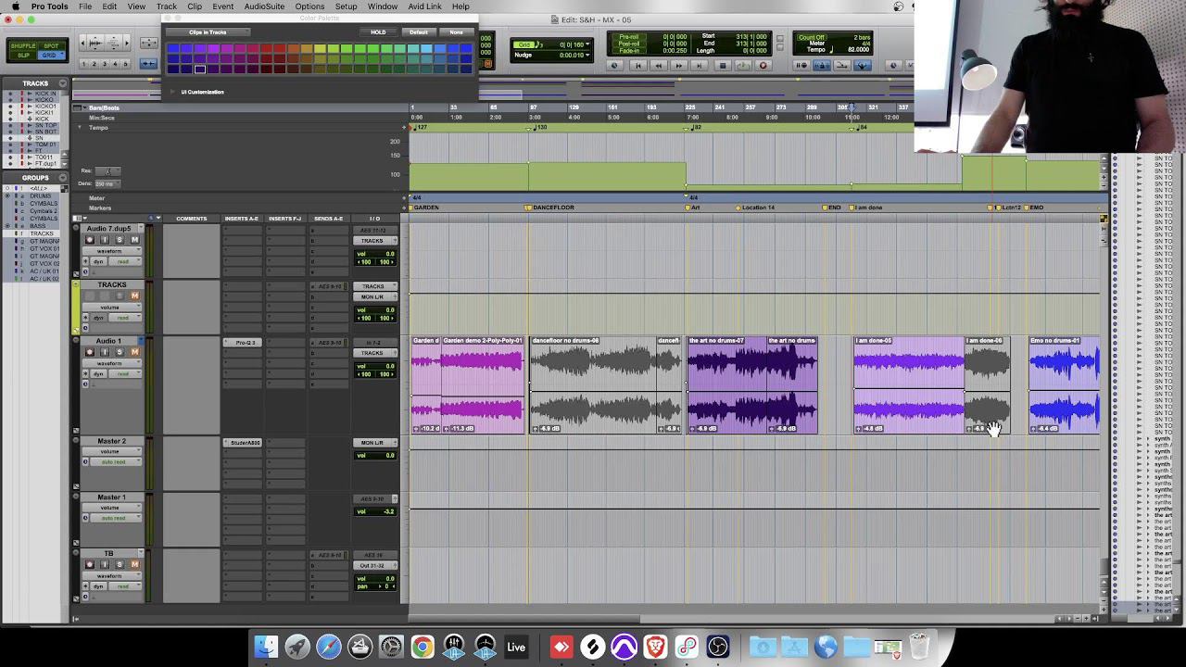Open the Nudge value dropdown

(x=587, y=56)
